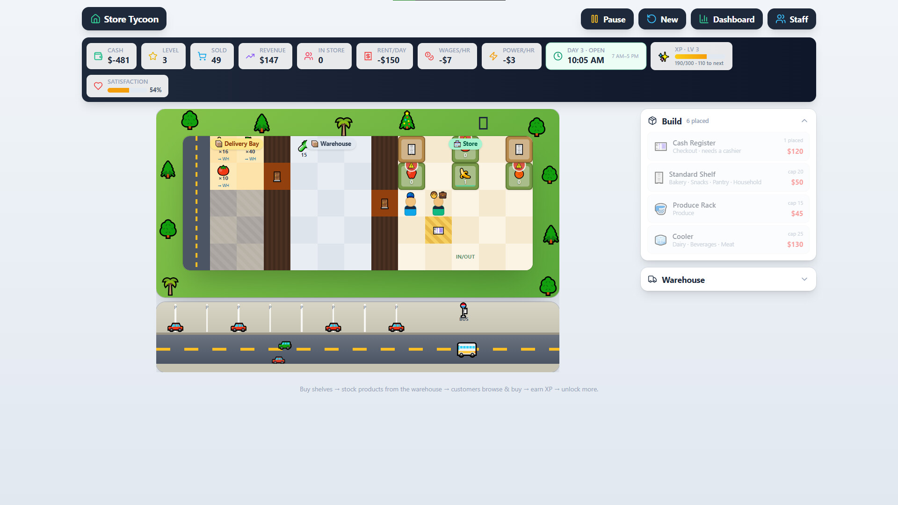898x505 pixels.
Task: Click the IN/OUT entrance tile
Action: pyautogui.click(x=465, y=257)
